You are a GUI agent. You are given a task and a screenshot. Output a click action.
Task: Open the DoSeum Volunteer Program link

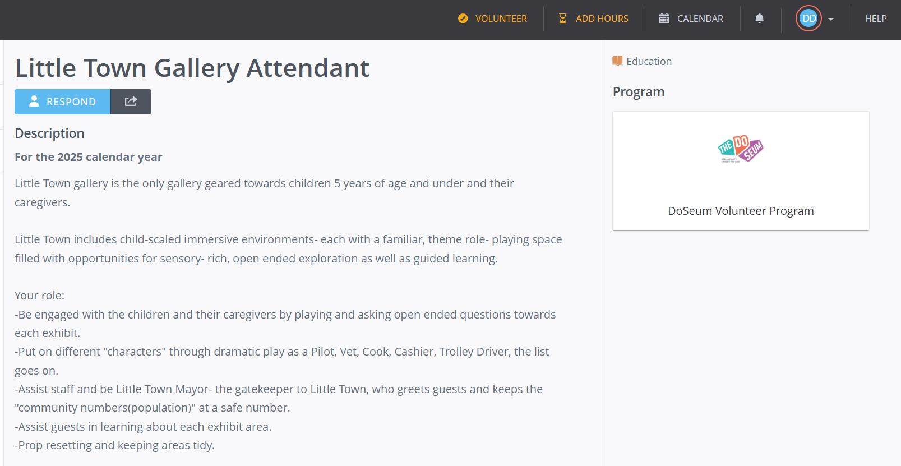point(741,211)
